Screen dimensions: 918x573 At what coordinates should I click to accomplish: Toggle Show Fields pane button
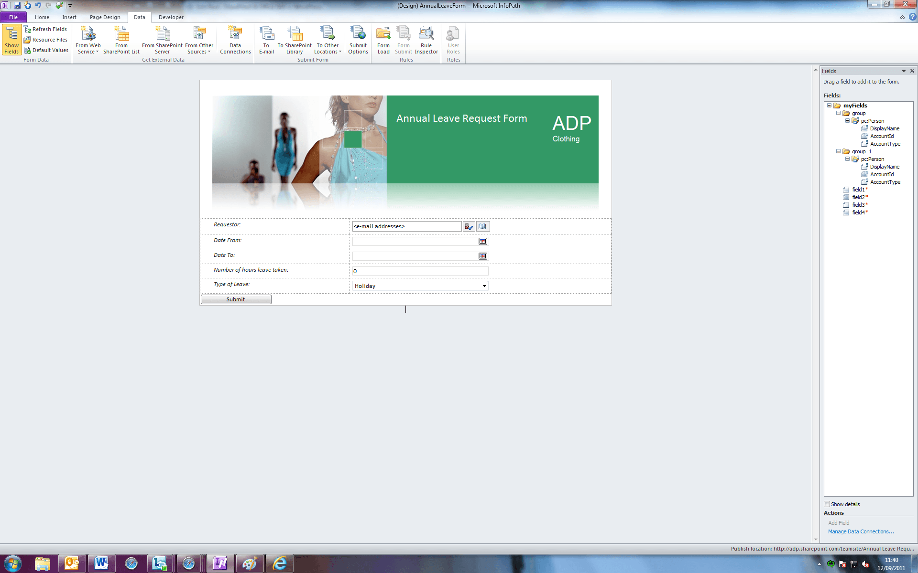pos(11,40)
